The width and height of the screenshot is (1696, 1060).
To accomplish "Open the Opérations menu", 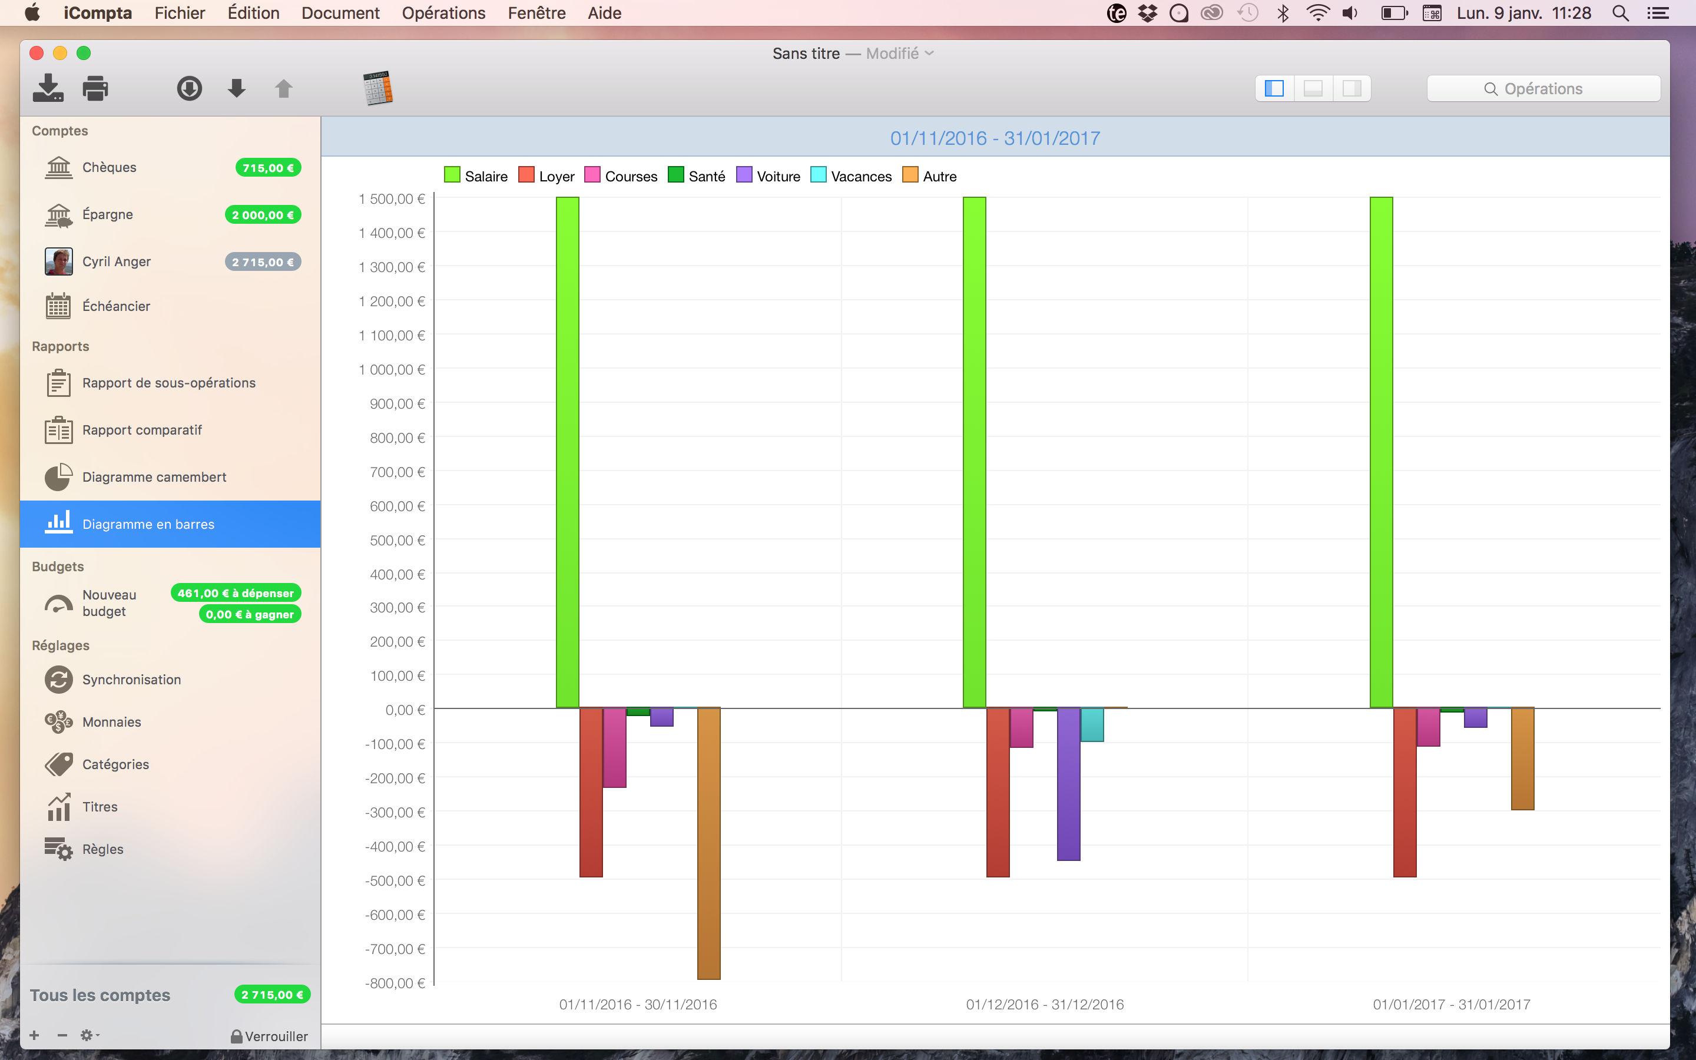I will tap(443, 14).
